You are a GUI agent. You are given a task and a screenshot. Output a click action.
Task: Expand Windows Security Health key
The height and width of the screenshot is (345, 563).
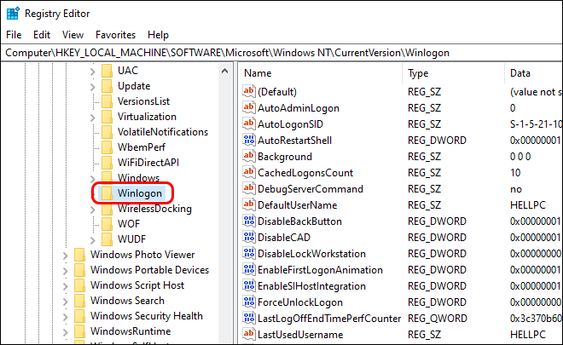[x=66, y=317]
